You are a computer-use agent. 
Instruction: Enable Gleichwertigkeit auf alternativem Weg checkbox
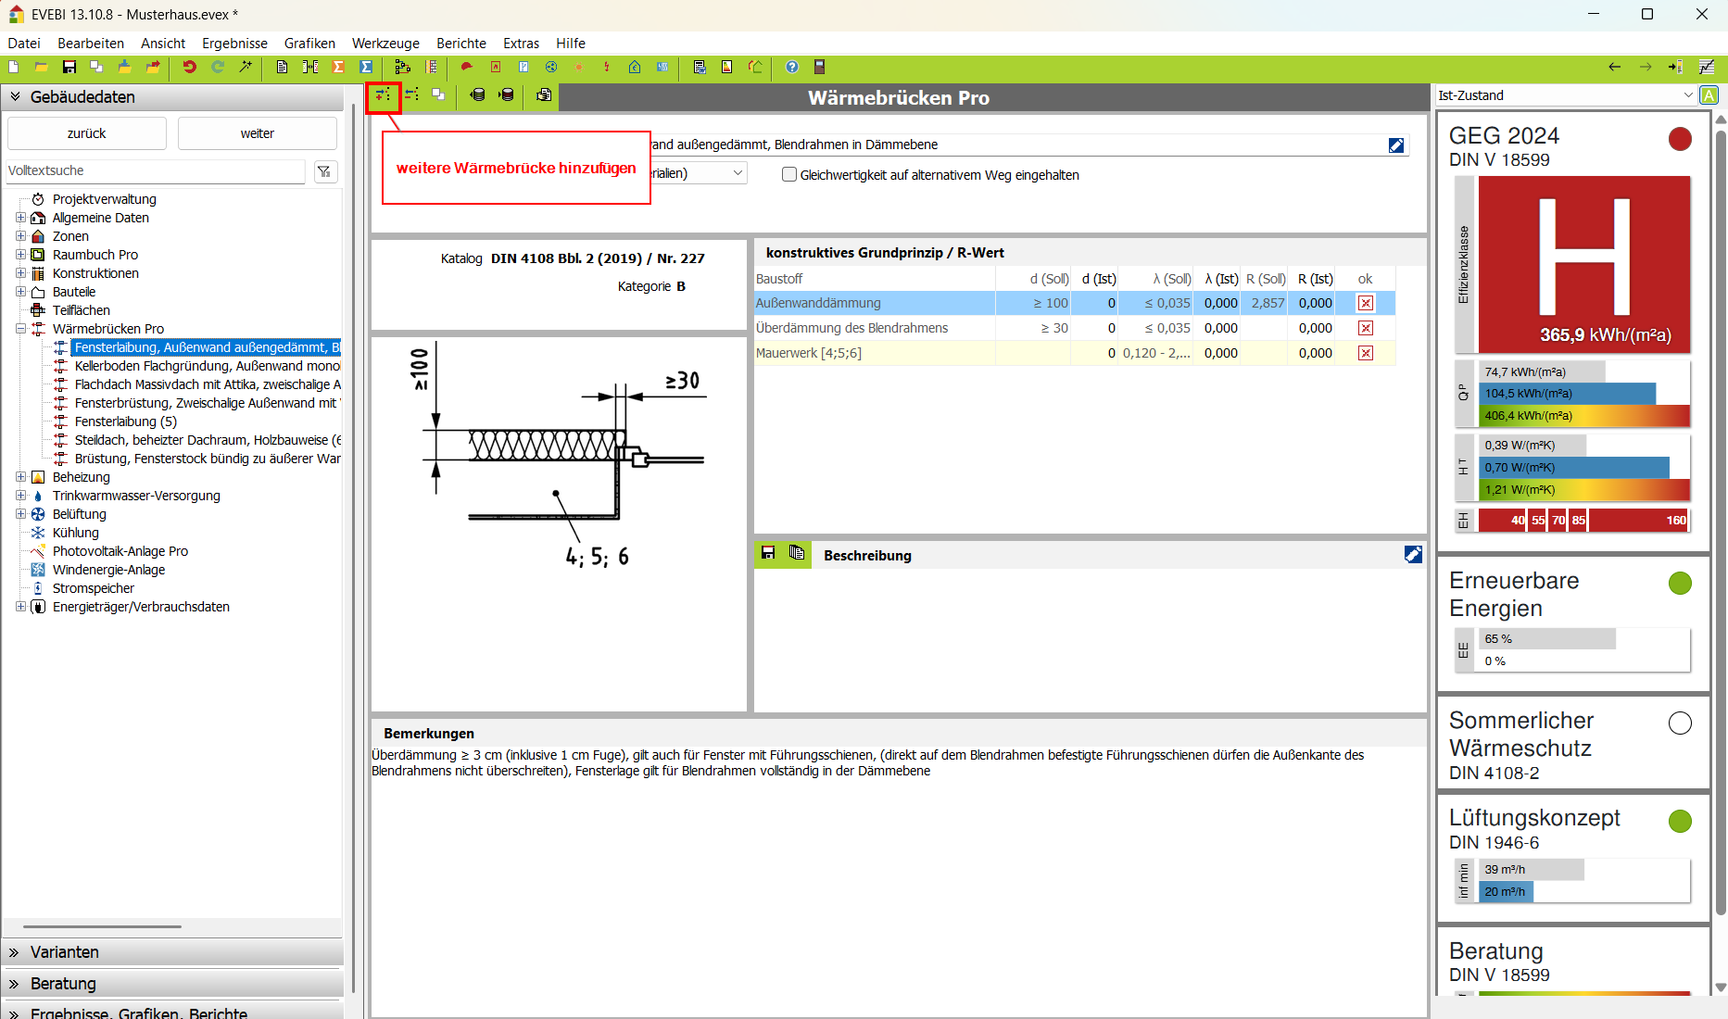(x=789, y=175)
